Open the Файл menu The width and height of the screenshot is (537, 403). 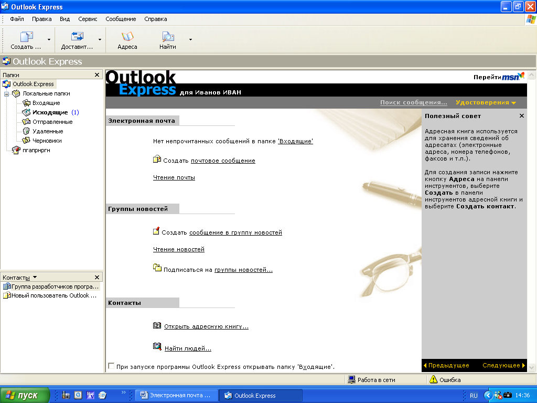pyautogui.click(x=17, y=19)
